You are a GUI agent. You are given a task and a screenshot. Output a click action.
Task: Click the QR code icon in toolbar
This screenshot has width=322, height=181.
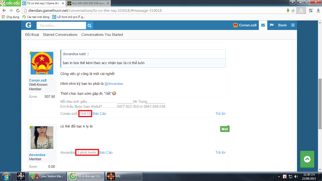point(311,11)
